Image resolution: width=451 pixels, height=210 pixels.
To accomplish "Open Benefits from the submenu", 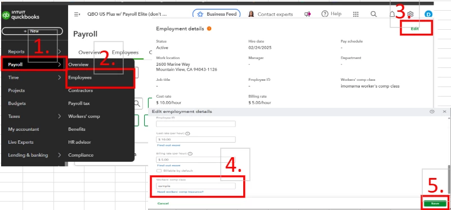I will [77, 129].
